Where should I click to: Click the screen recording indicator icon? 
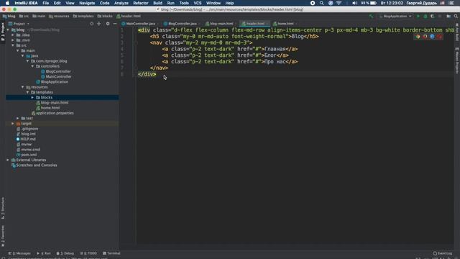(313, 3)
